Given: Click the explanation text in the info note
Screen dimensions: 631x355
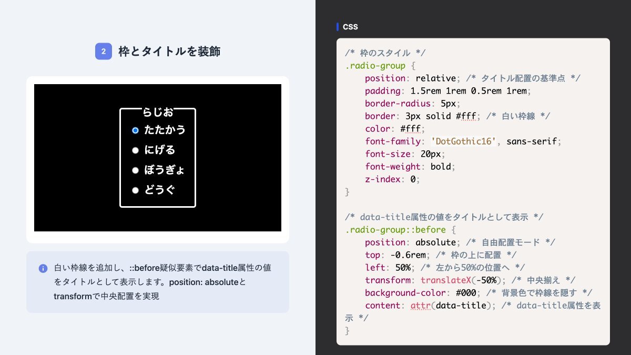Looking at the screenshot, I should [163, 282].
